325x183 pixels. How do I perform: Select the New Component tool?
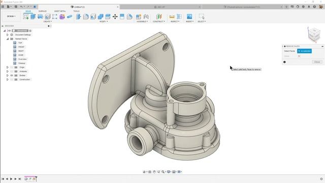[x=139, y=16]
